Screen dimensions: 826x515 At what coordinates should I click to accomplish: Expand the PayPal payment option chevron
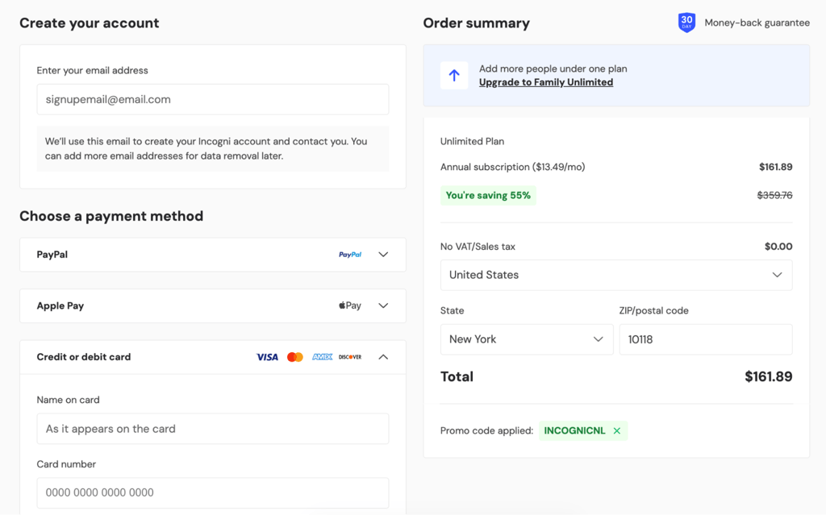click(383, 255)
